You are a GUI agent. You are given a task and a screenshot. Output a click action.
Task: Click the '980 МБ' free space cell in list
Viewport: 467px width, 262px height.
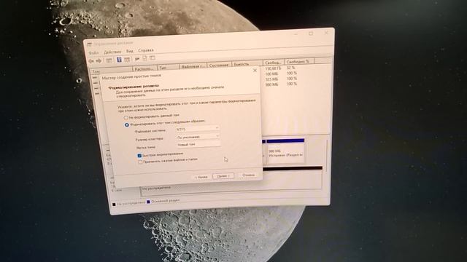point(271,84)
